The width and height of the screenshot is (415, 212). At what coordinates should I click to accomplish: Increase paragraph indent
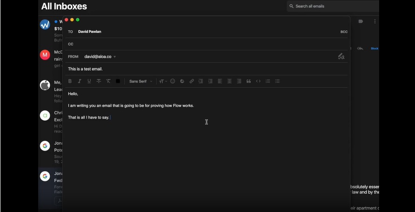click(x=201, y=81)
